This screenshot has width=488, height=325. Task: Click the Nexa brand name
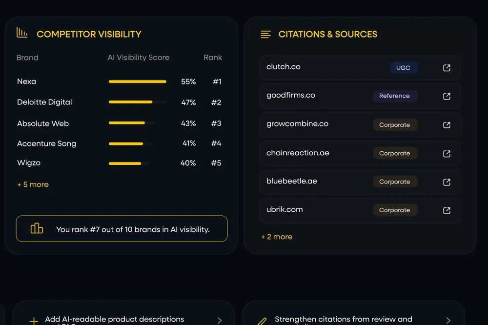pos(26,81)
